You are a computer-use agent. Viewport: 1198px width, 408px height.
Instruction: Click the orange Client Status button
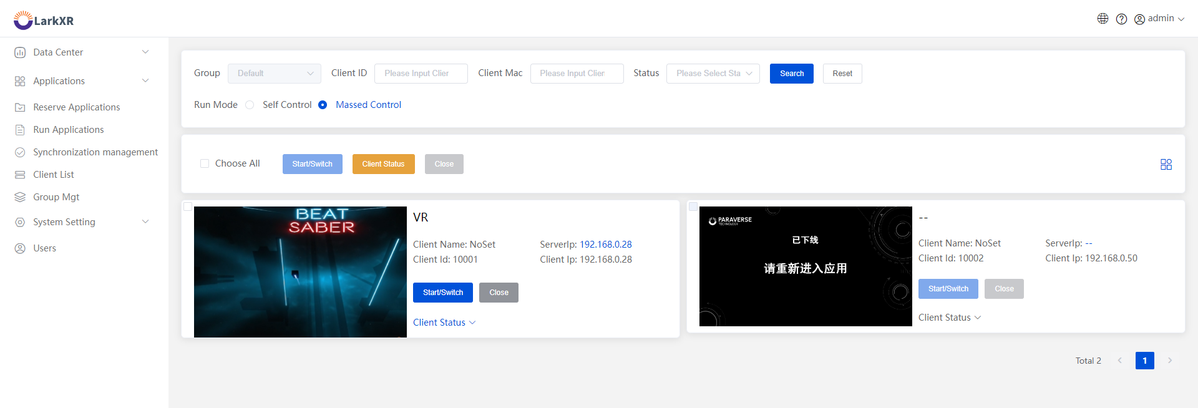pyautogui.click(x=384, y=164)
